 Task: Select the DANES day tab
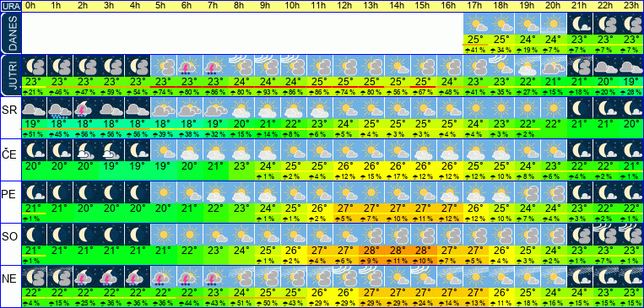pos(10,33)
